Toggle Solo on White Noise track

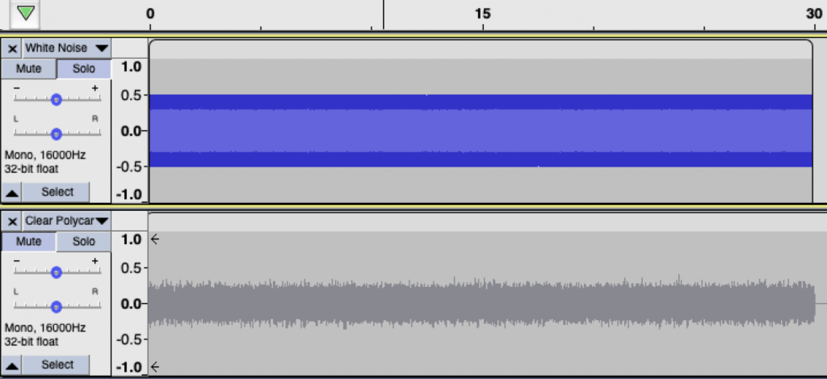click(x=84, y=69)
